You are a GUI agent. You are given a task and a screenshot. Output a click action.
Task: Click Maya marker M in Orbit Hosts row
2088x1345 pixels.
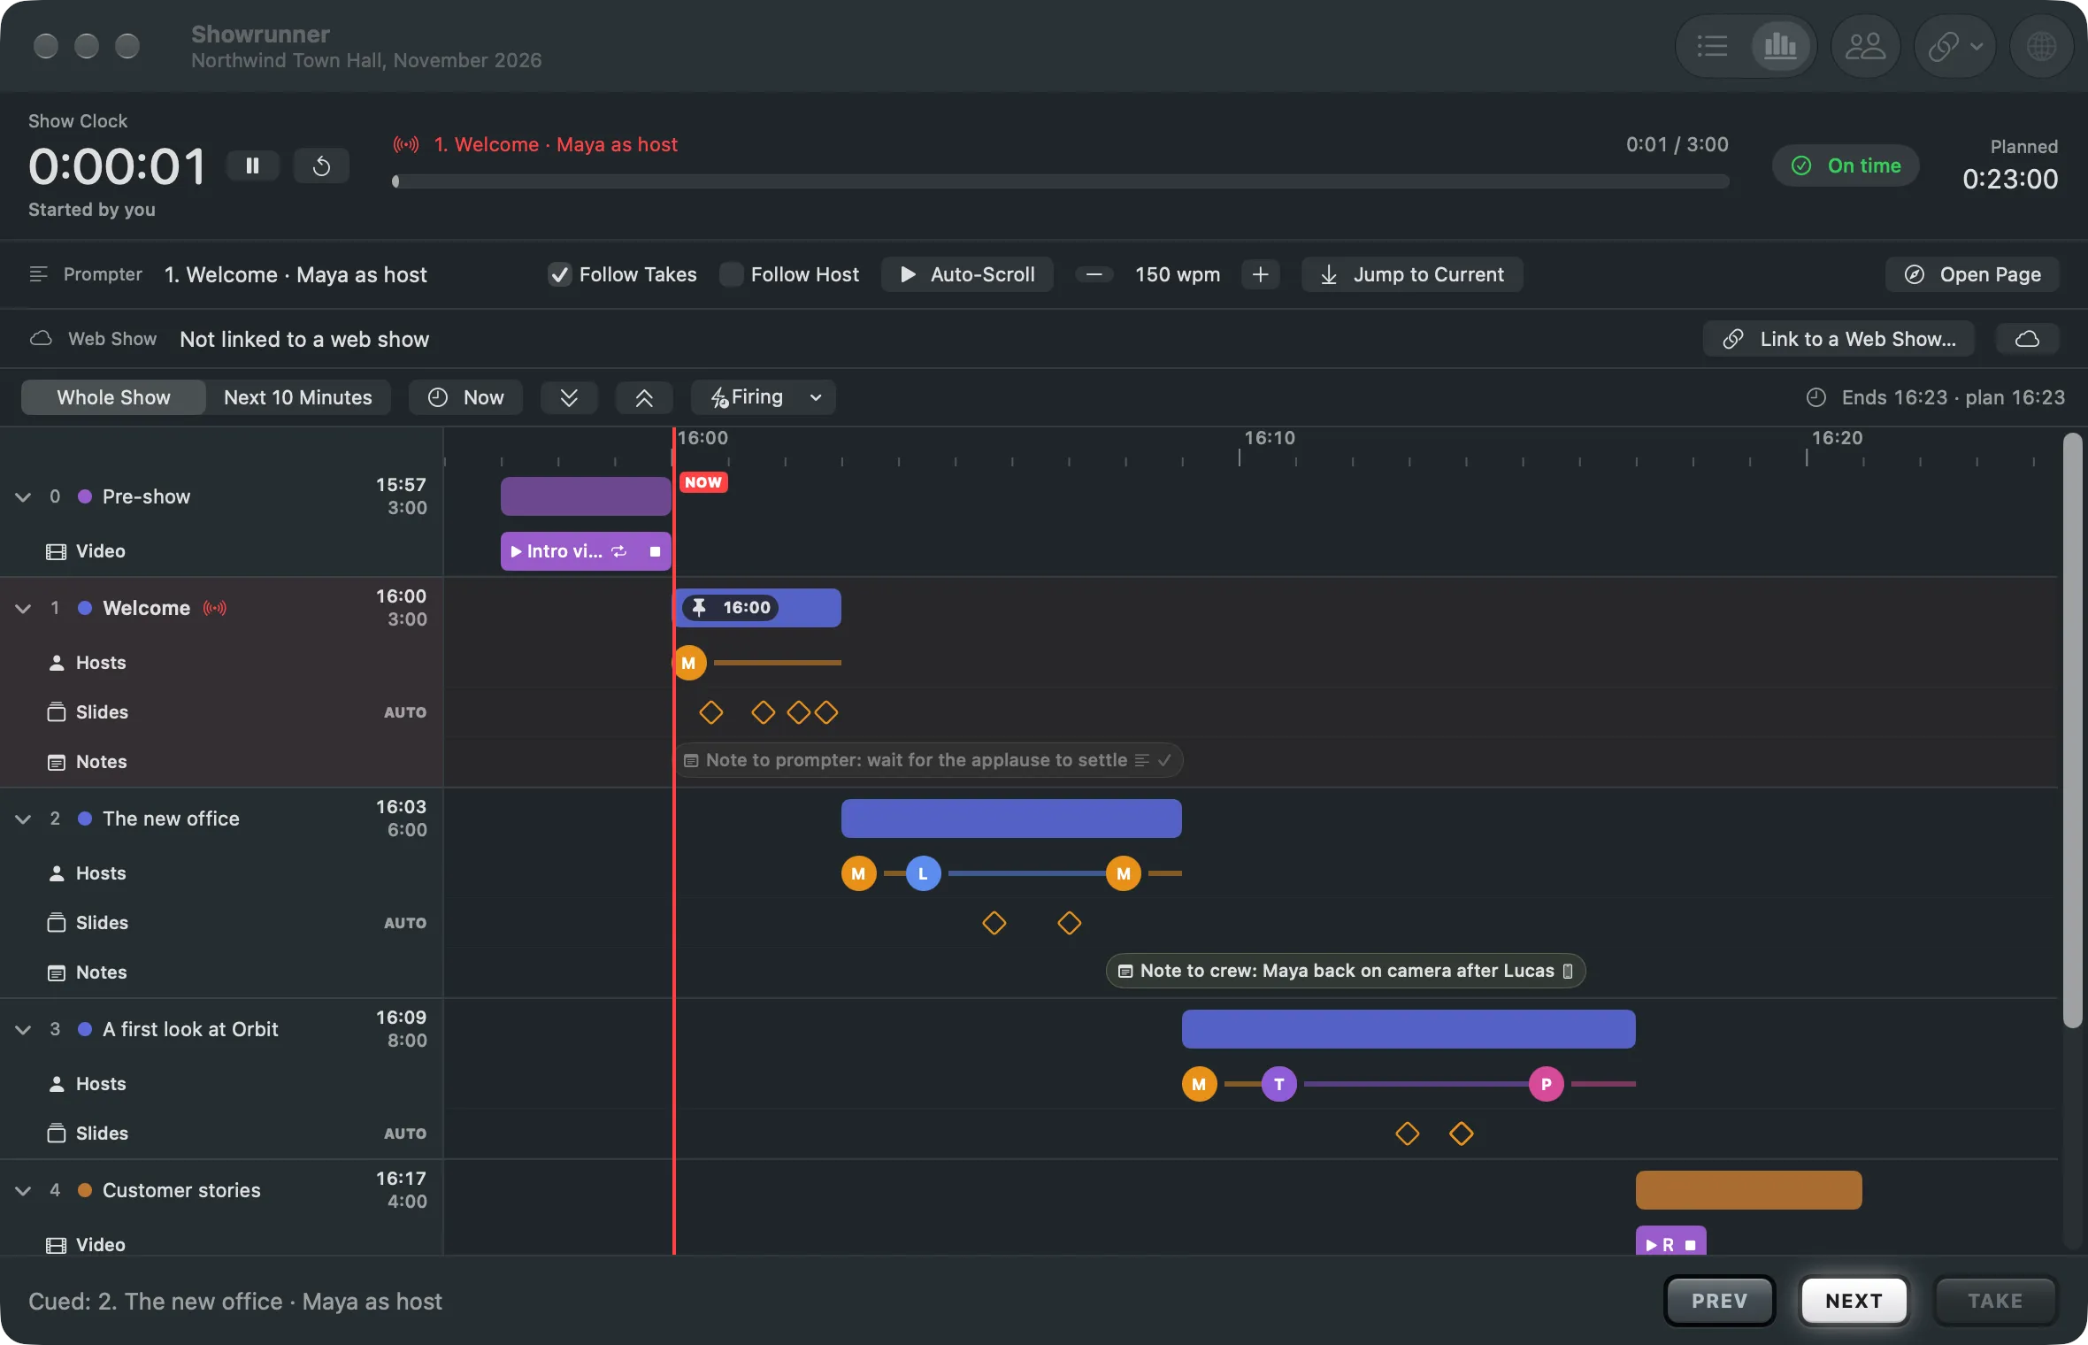click(x=1199, y=1084)
